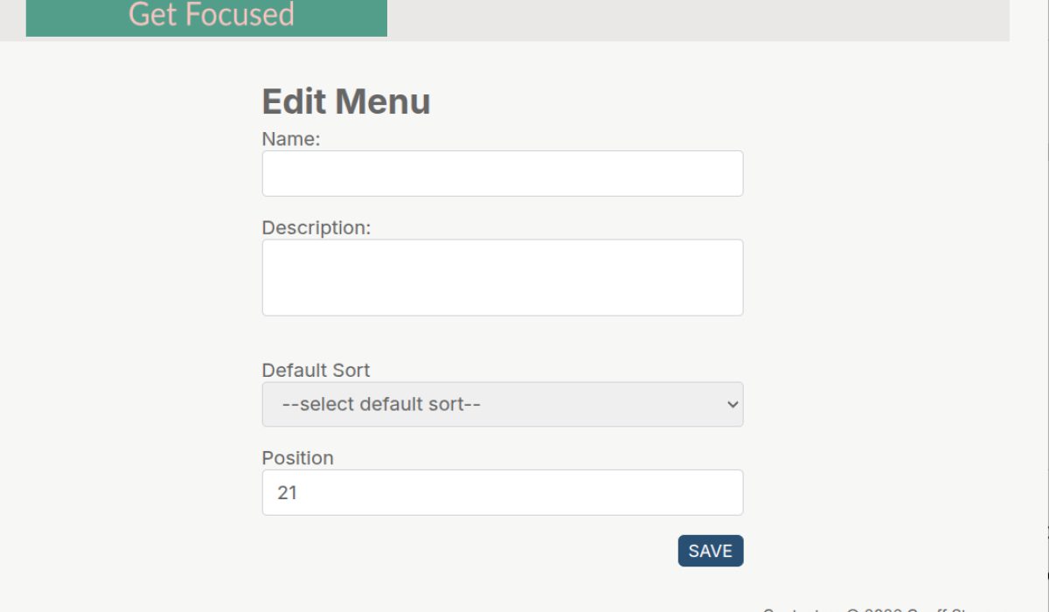Expand the '--select default sort--' selector

(503, 404)
